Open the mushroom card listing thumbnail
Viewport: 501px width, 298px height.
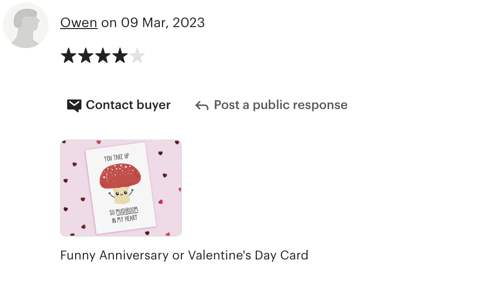click(x=121, y=188)
